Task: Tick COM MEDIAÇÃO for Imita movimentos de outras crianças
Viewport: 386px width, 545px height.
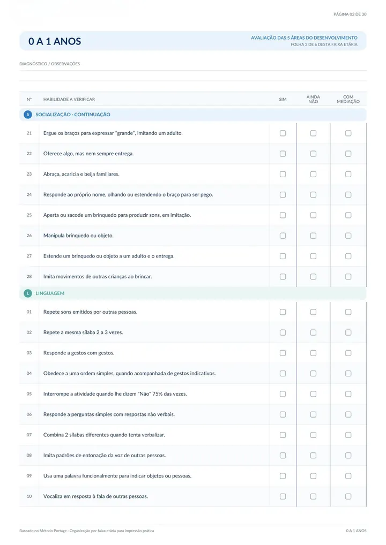Action: click(x=348, y=277)
